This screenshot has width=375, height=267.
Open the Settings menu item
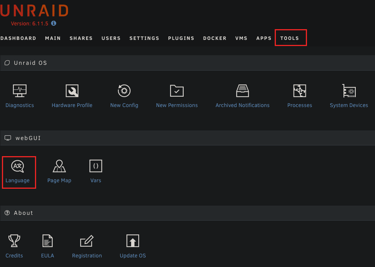(144, 38)
